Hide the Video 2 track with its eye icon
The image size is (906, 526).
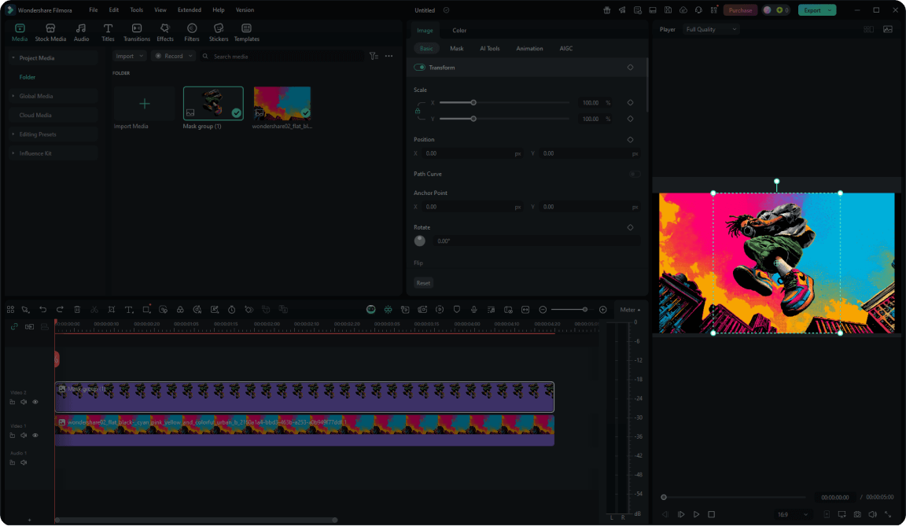pyautogui.click(x=35, y=402)
